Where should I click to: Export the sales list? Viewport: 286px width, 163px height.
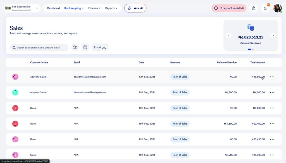tap(100, 47)
